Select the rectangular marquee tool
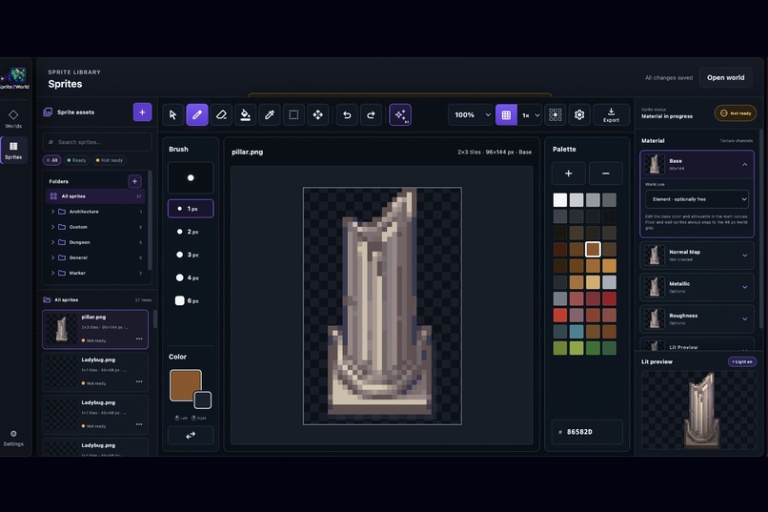This screenshot has width=768, height=512. [293, 114]
